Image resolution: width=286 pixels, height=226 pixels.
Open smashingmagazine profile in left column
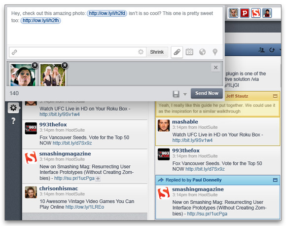[65, 153]
